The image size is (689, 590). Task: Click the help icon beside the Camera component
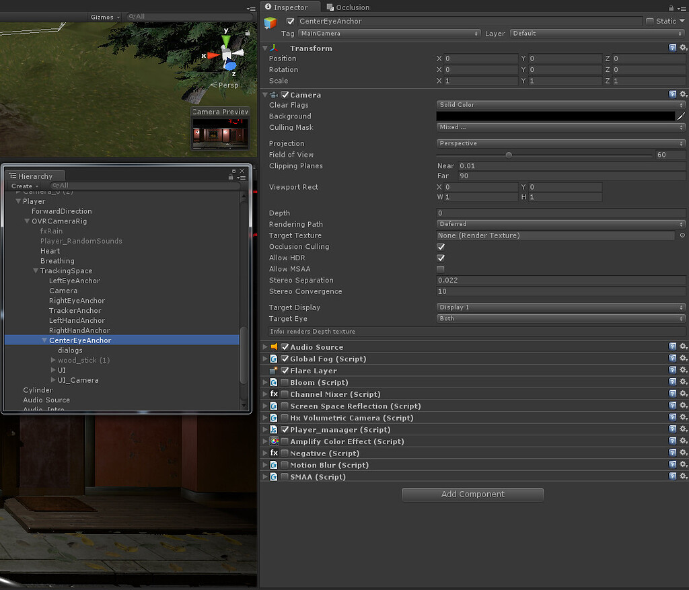click(x=672, y=94)
